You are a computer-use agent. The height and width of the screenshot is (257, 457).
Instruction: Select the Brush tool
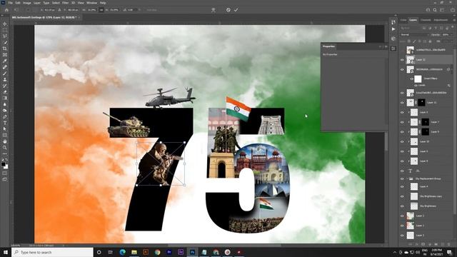click(5, 73)
